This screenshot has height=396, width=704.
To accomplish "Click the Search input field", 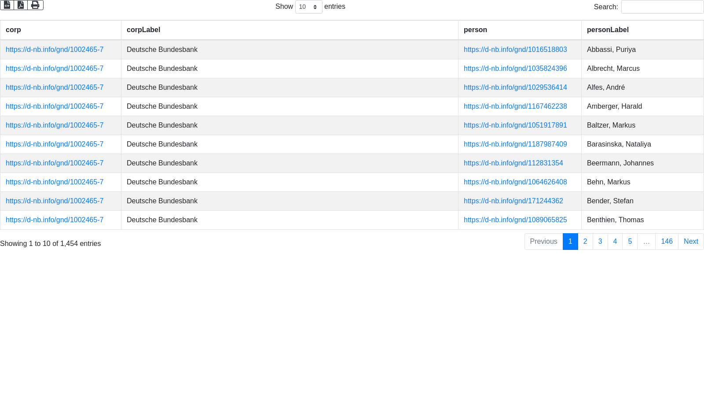I will pos(662,7).
